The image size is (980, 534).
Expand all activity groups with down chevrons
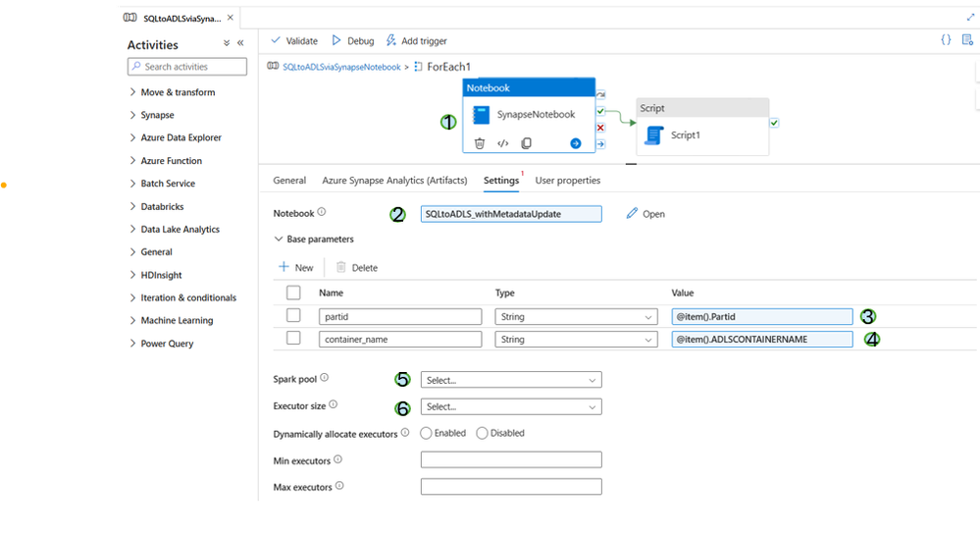(x=227, y=43)
